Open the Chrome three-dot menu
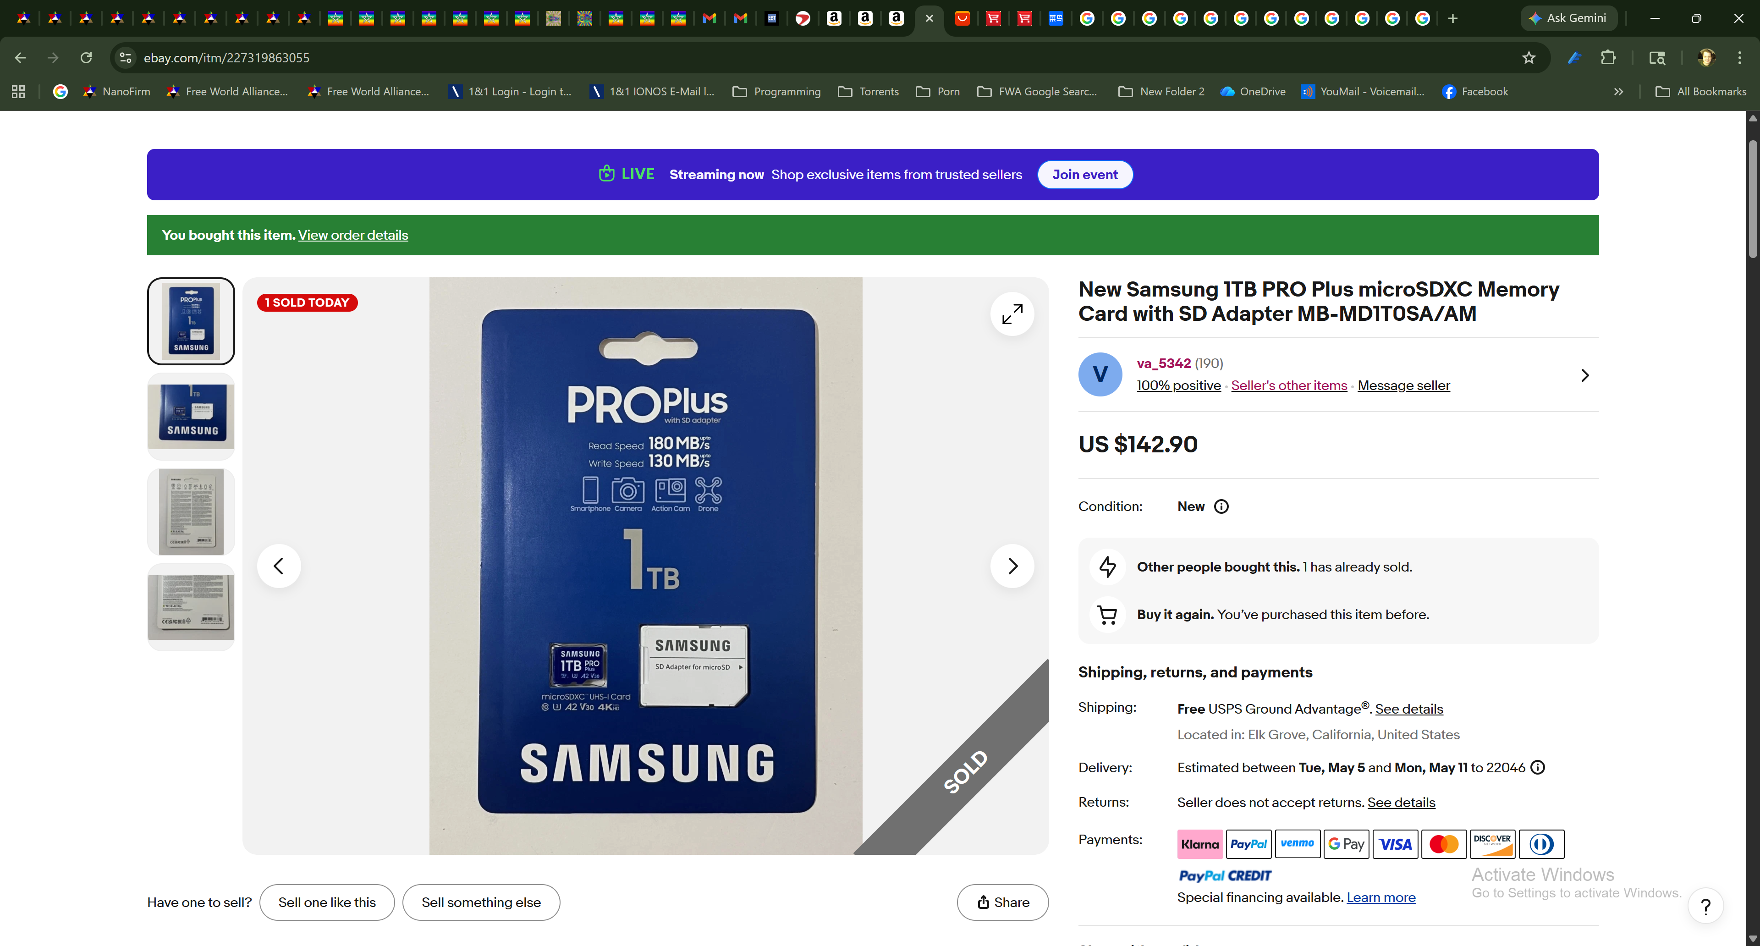1760x946 pixels. coord(1739,58)
